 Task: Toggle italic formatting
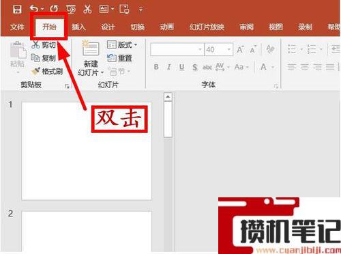pyautogui.click(x=168, y=67)
